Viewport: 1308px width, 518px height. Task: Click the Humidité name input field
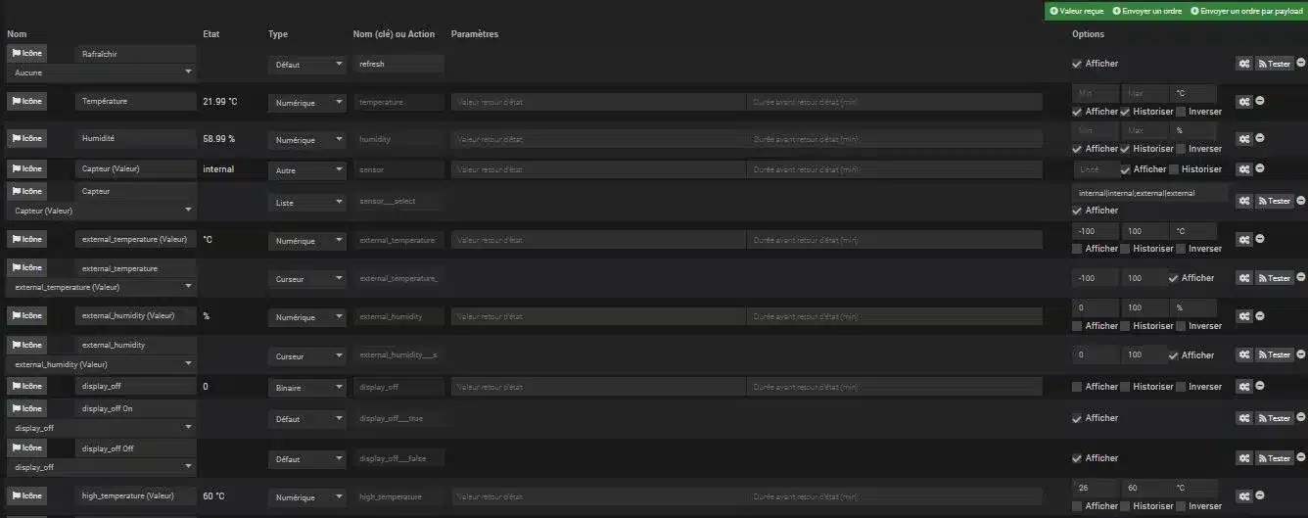(136, 138)
